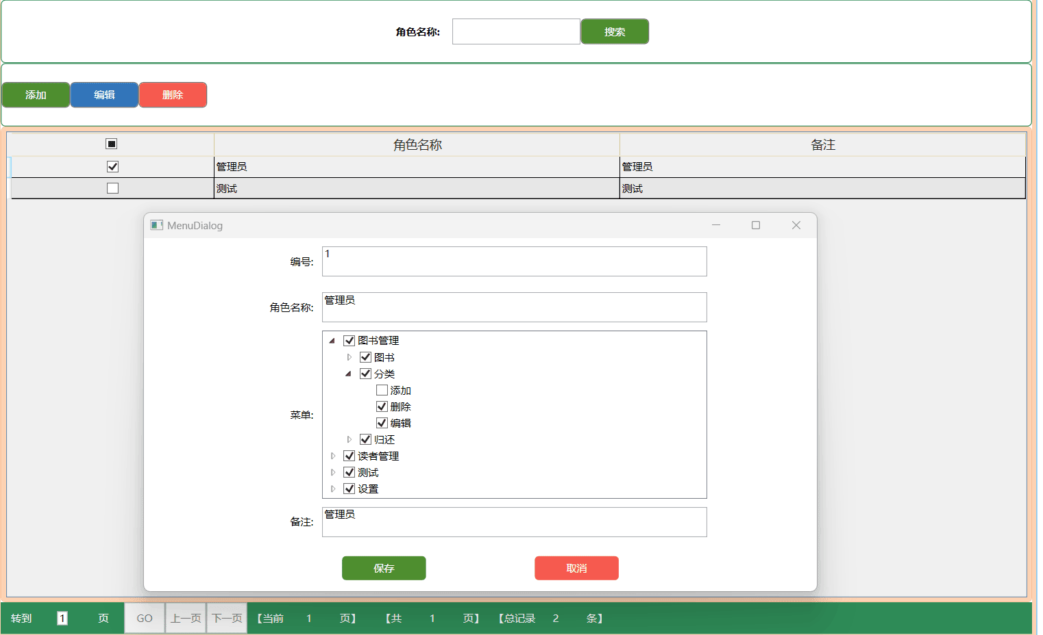1043x635 pixels.
Task: Enable the 添加 permission under 分类
Action: (x=382, y=390)
